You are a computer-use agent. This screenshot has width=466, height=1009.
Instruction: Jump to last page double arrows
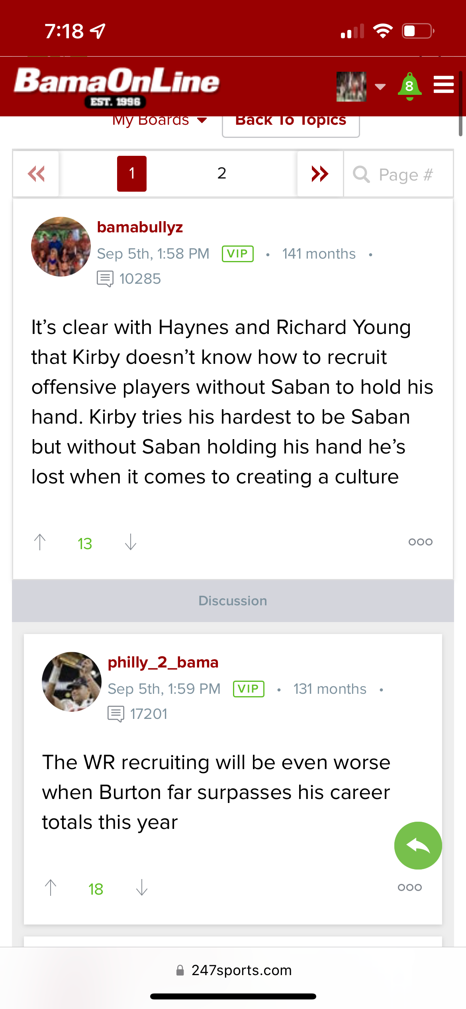coord(320,174)
